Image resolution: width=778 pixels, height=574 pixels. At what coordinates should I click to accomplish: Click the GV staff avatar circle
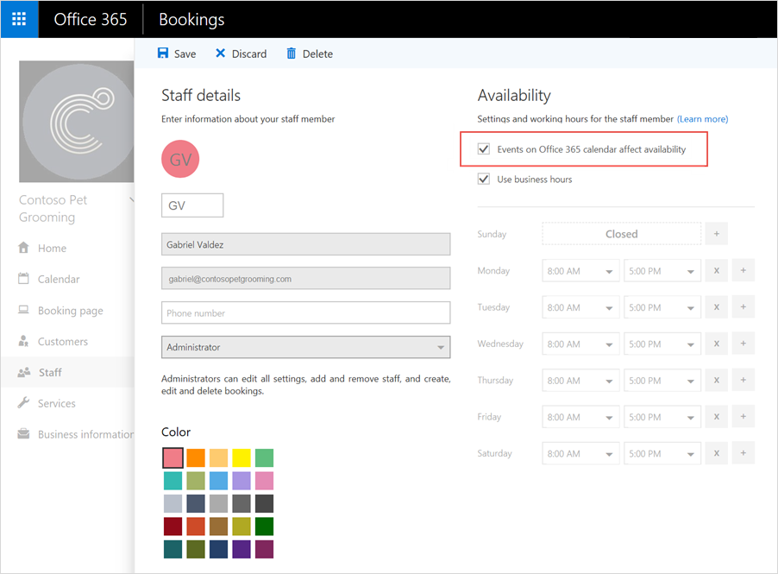180,159
